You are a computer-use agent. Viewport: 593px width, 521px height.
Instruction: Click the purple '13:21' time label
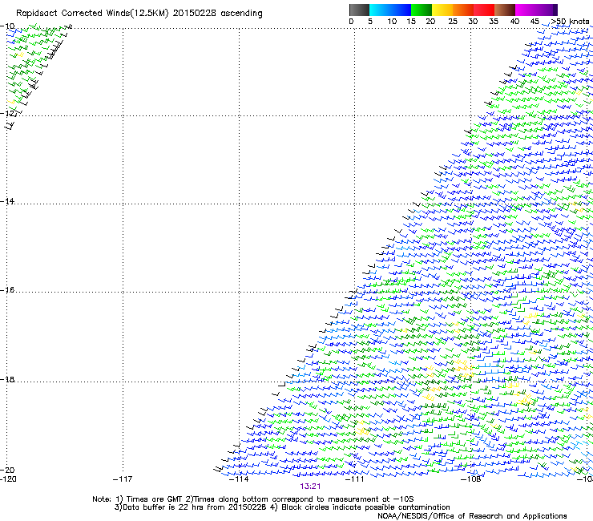point(310,487)
